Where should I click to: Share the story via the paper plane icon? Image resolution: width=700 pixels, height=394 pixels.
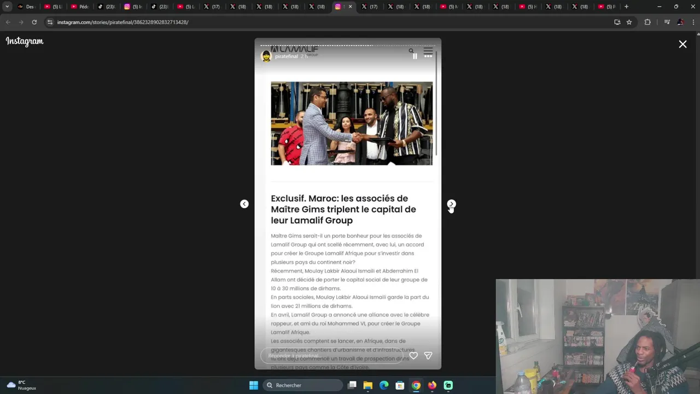428,356
